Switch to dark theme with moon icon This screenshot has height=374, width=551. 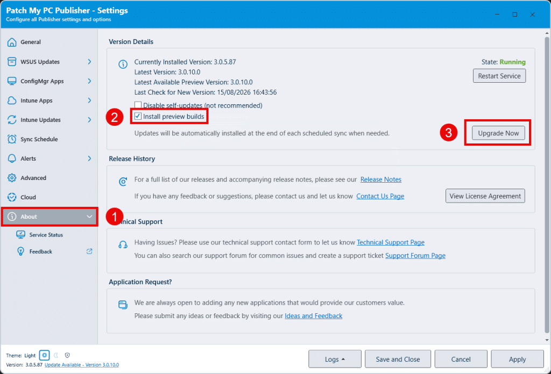pos(56,355)
